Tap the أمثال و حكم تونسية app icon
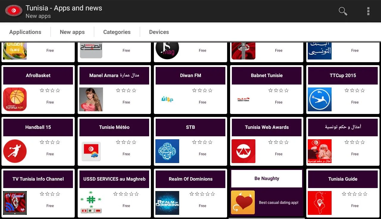The image size is (381, 219). click(320, 151)
